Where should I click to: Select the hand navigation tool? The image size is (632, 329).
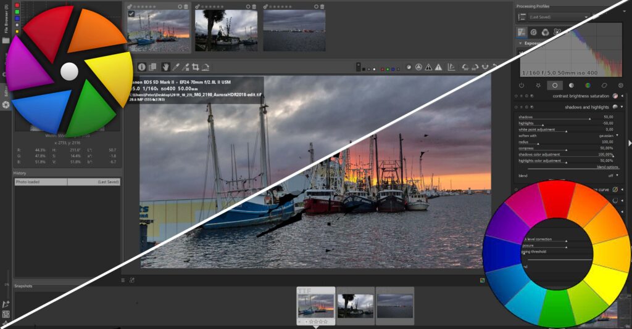tap(165, 67)
